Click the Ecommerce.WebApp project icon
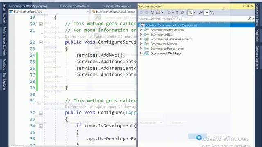The image size is (262, 147). pos(147,53)
